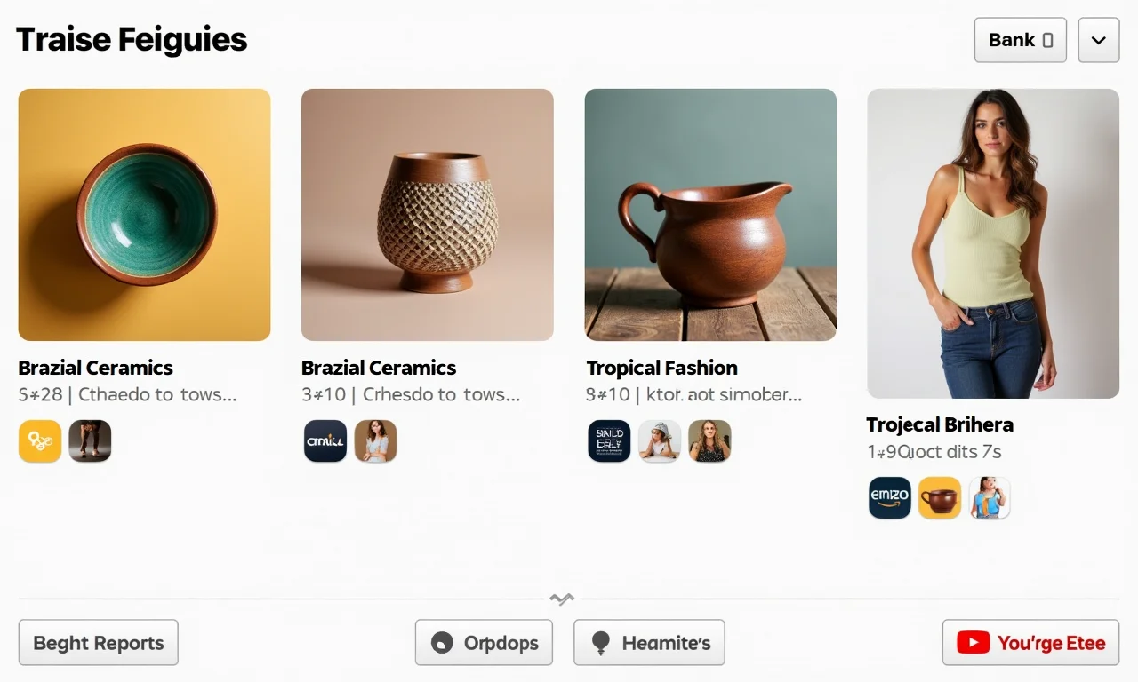
Task: Click the ceramic cup icon under Trojecal Brihera
Action: click(940, 498)
